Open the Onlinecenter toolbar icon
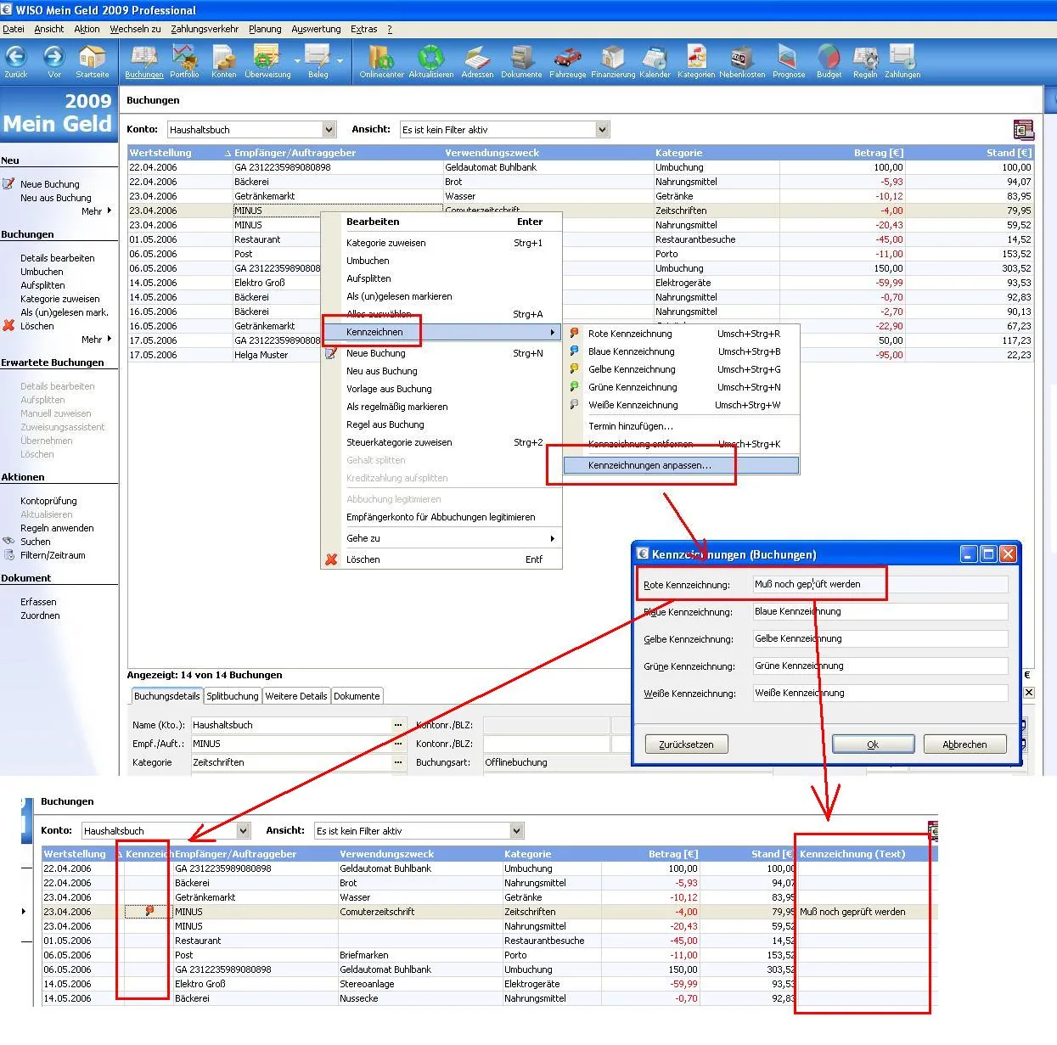The height and width of the screenshot is (1045, 1057). (380, 59)
